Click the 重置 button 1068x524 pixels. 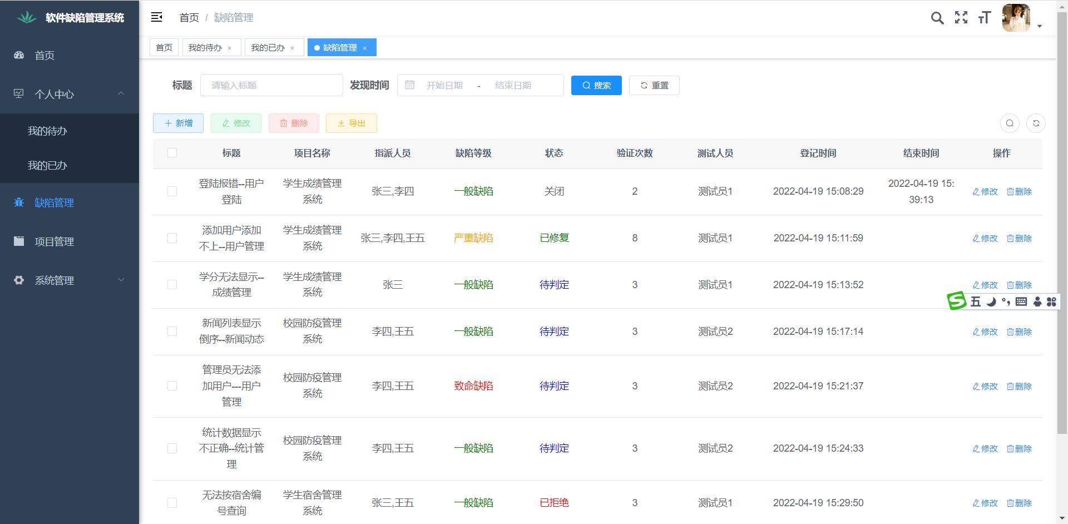[x=654, y=85]
